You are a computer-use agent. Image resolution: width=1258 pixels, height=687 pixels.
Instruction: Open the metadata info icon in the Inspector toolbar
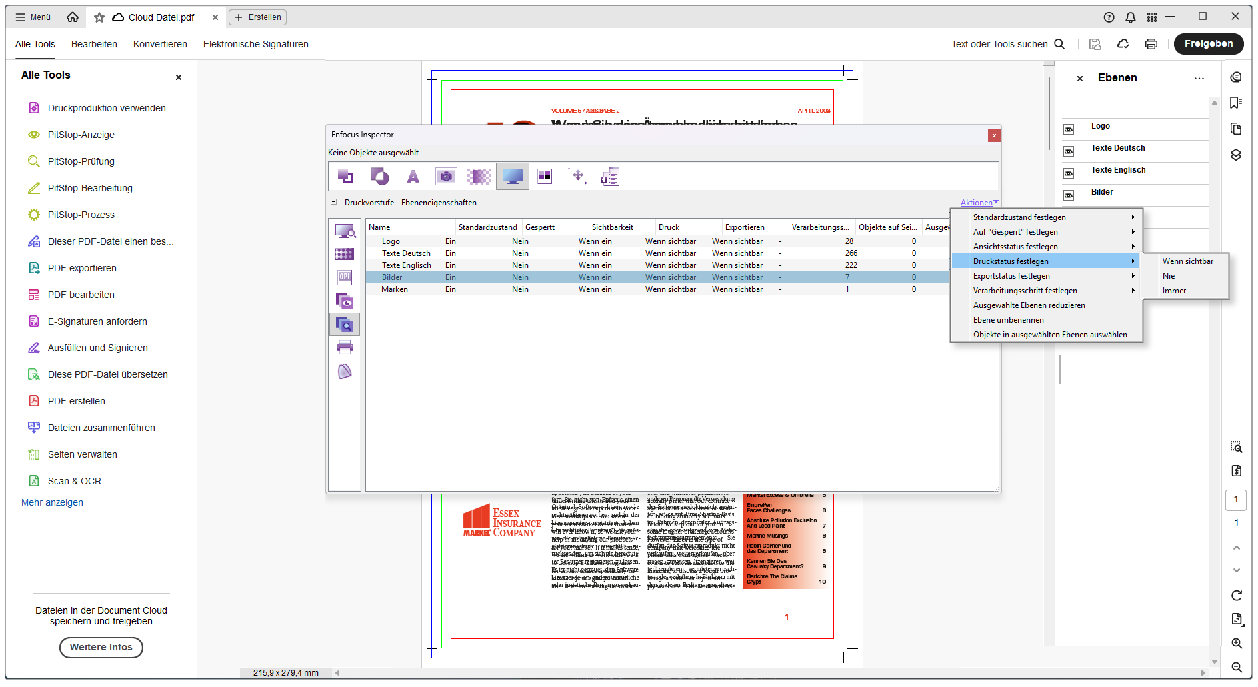609,176
